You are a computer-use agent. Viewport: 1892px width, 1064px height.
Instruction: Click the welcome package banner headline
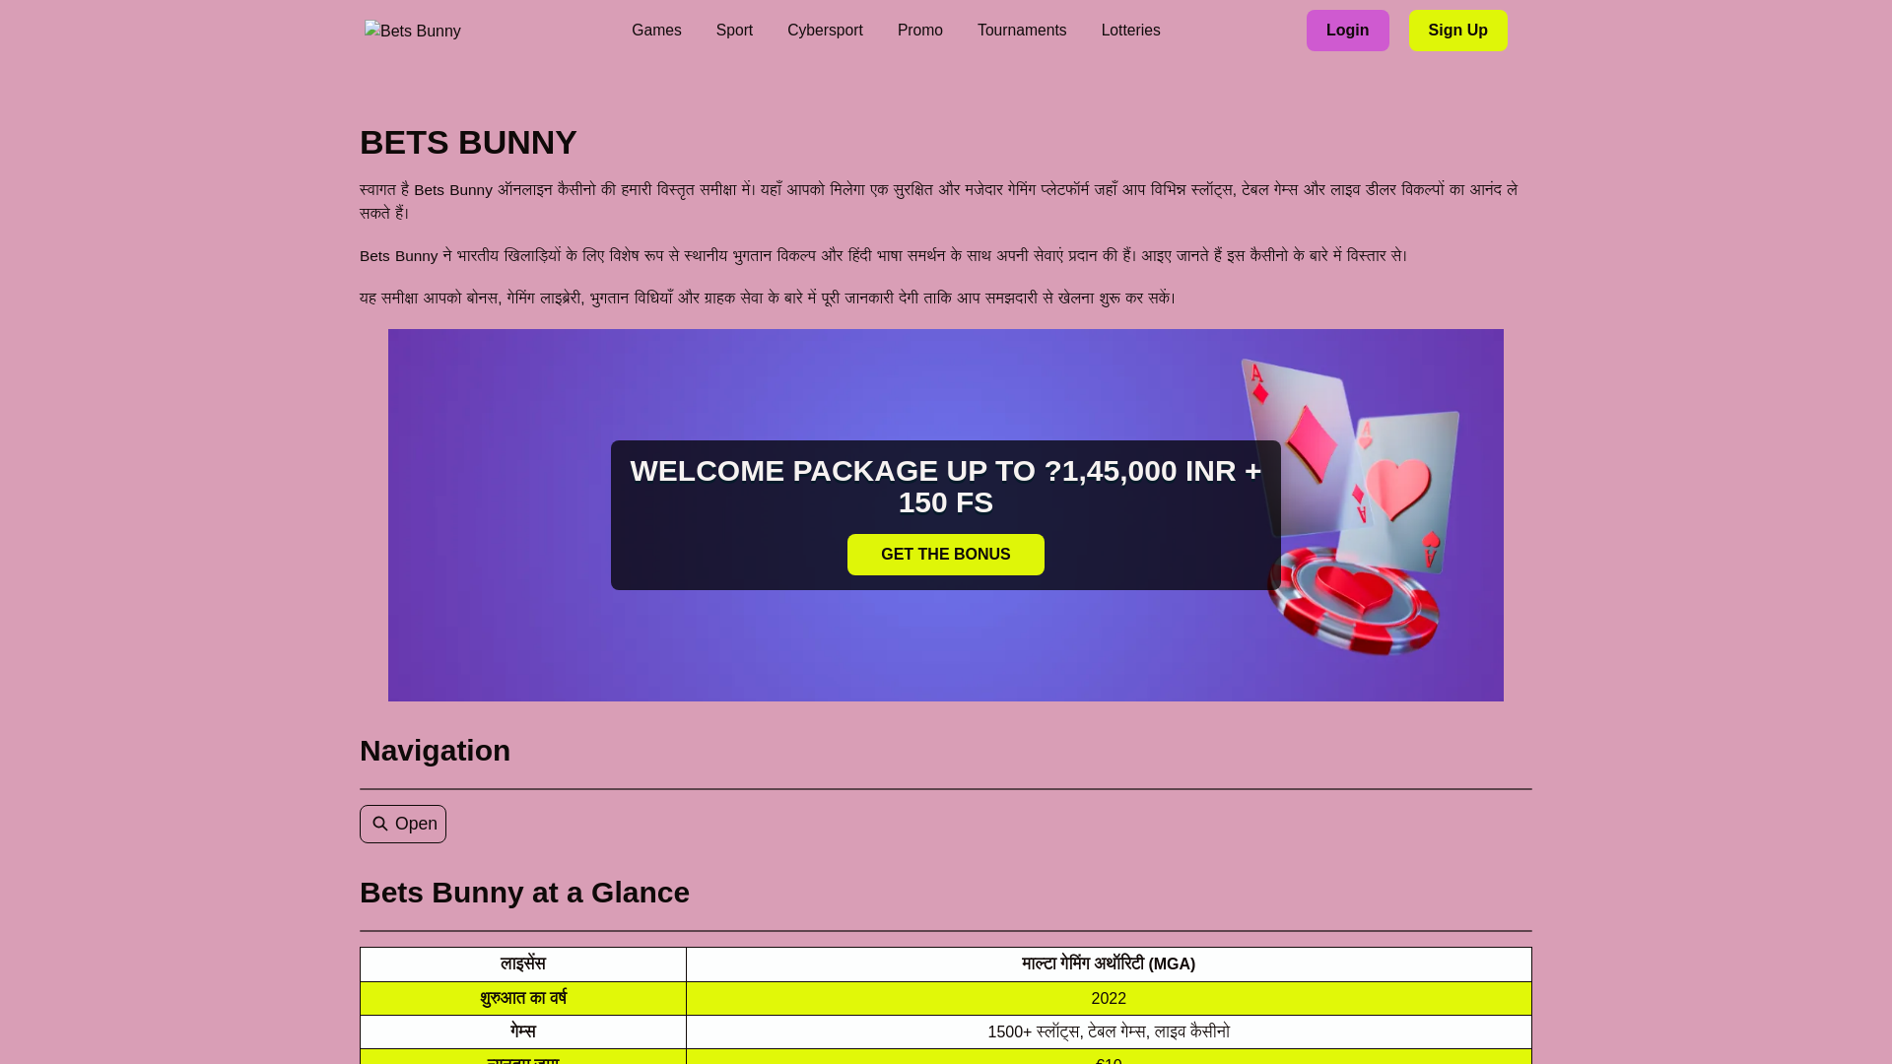point(946,487)
